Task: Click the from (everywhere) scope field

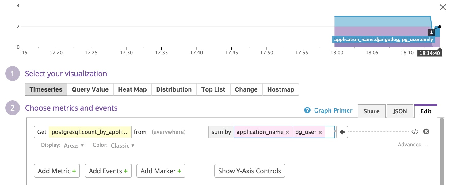Action: (x=170, y=132)
